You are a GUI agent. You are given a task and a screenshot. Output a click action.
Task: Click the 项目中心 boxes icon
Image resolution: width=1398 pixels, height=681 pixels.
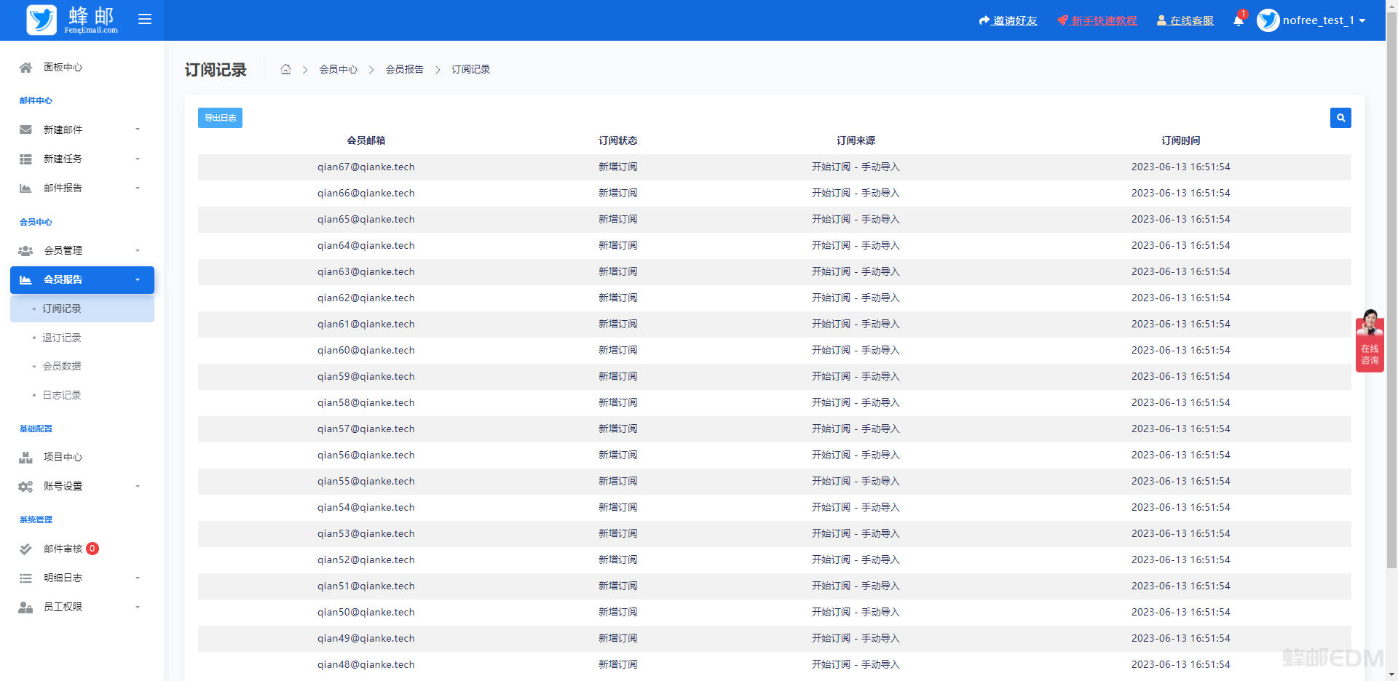point(25,457)
